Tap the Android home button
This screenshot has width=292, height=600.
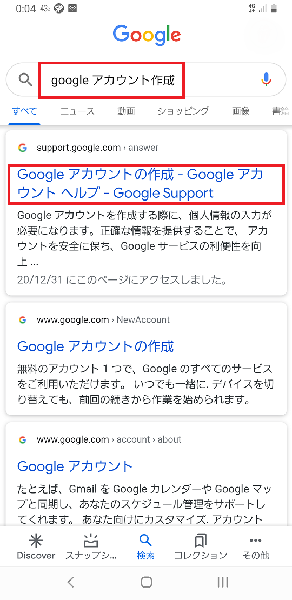pyautogui.click(x=146, y=582)
